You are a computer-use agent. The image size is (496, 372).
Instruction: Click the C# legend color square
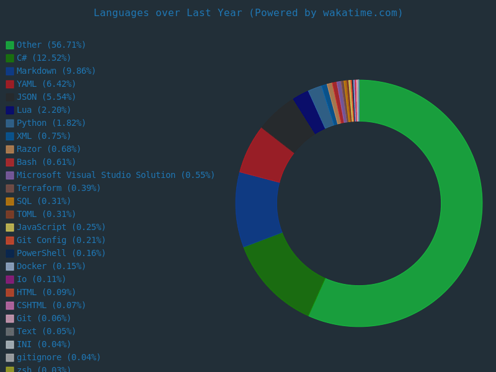point(10,58)
